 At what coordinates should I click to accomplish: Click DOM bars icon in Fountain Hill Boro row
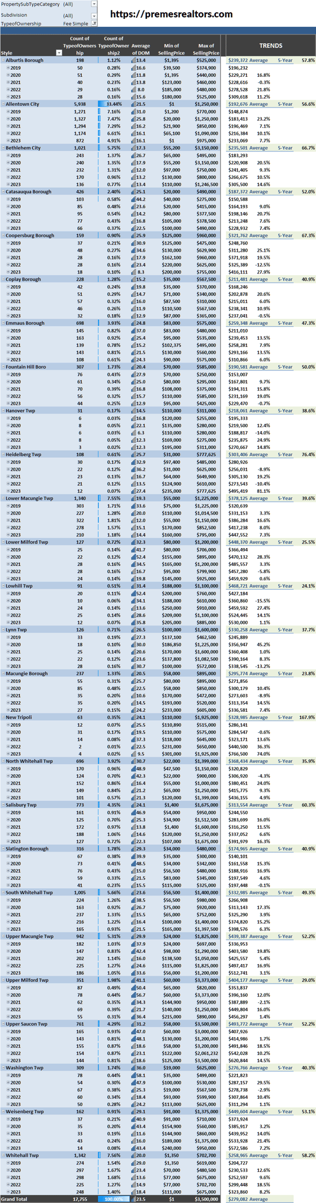point(134,367)
